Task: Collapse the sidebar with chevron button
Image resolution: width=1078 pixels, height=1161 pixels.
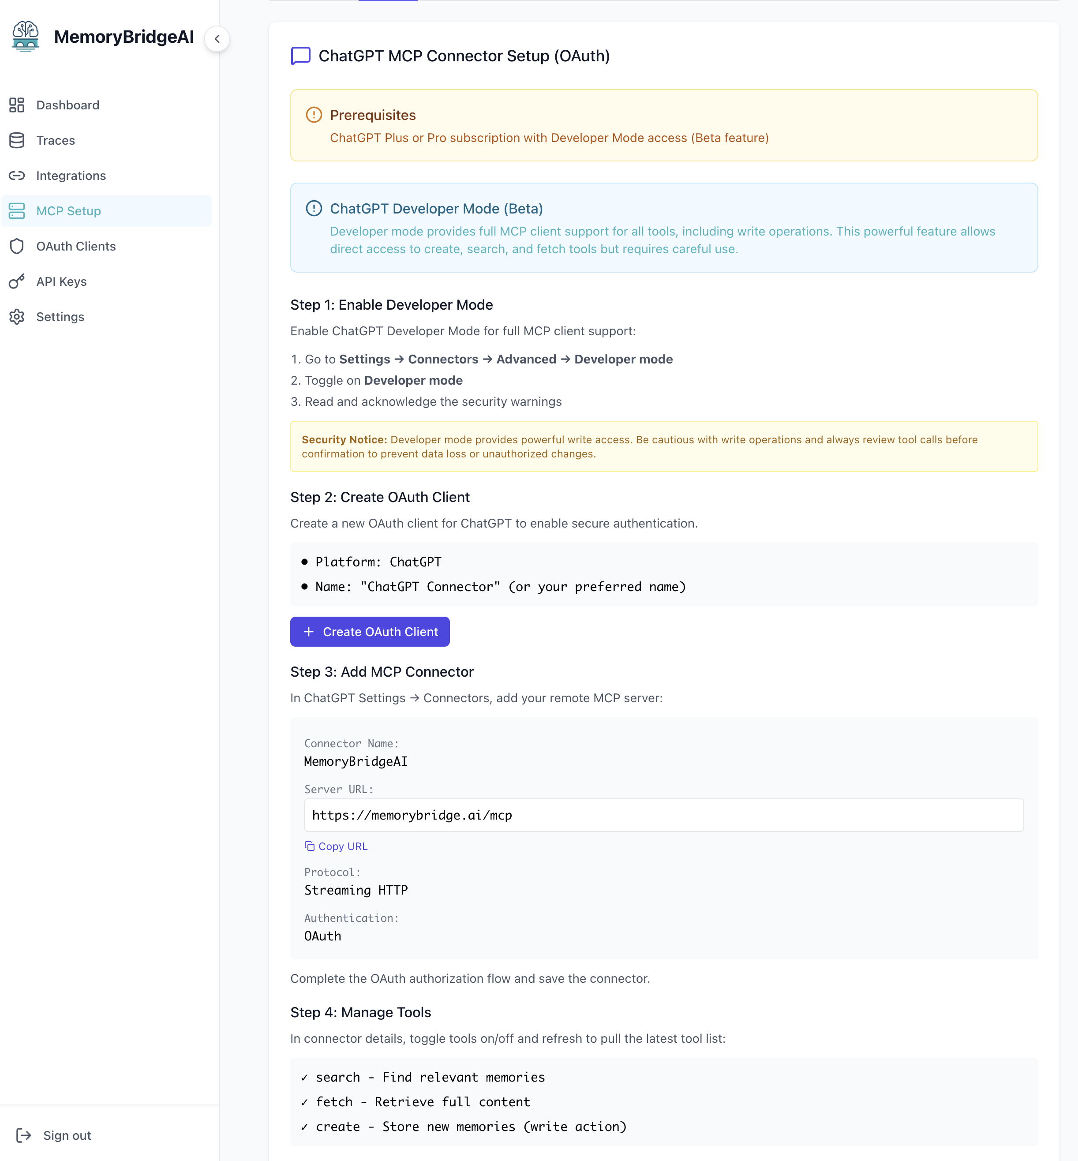Action: click(x=217, y=39)
